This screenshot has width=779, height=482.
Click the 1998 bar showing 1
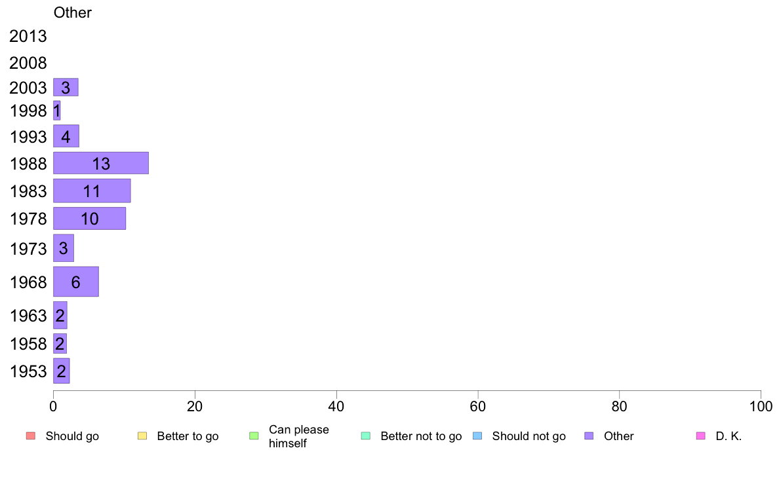pos(56,110)
